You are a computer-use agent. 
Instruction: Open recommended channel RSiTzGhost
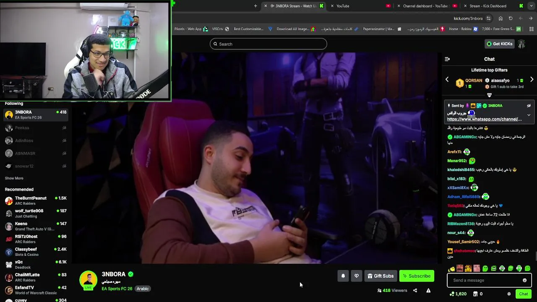(36, 239)
